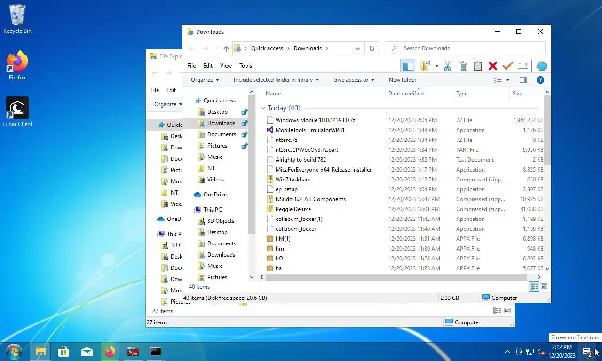Open the Organize dropdown in Downloads window
This screenshot has width=602, height=361.
point(205,80)
